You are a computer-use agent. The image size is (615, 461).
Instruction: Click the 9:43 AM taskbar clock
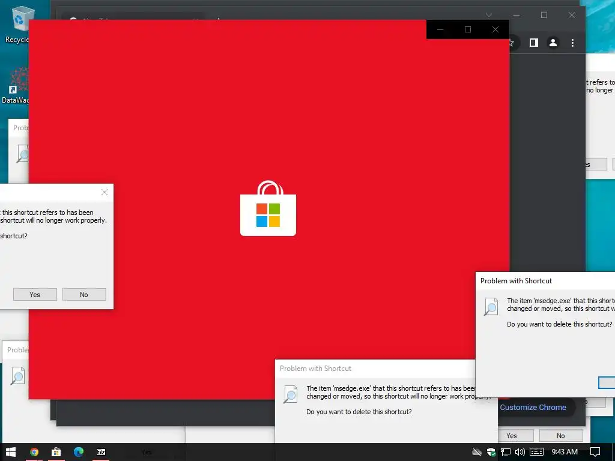point(565,452)
